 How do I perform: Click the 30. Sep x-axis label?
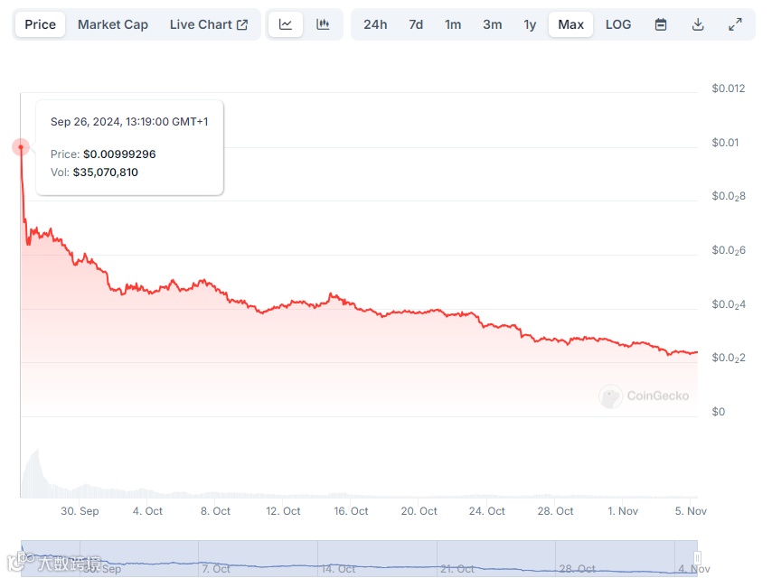coord(80,511)
